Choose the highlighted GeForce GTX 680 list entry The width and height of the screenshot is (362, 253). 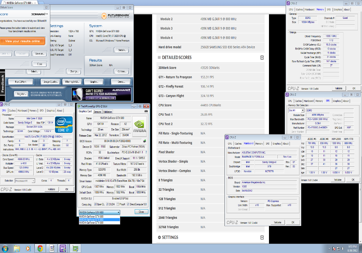pyautogui.click(x=100, y=220)
